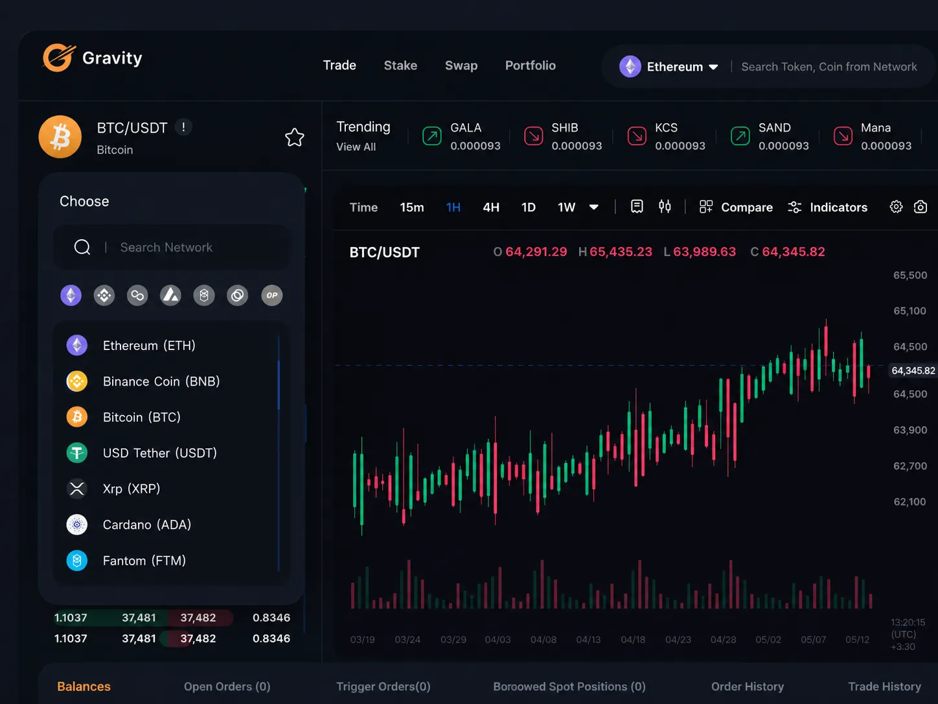
Task: Click the search magnifier icon in Choose panel
Action: (x=82, y=247)
